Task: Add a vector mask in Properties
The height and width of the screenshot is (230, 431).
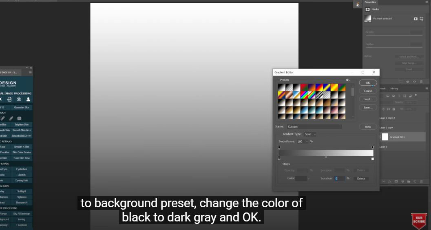Action: click(x=422, y=19)
